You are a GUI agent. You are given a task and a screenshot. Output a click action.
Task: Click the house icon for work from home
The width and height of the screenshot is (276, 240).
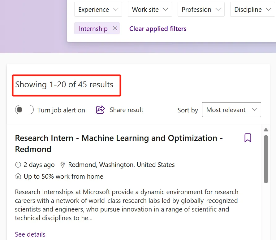pos(18,176)
